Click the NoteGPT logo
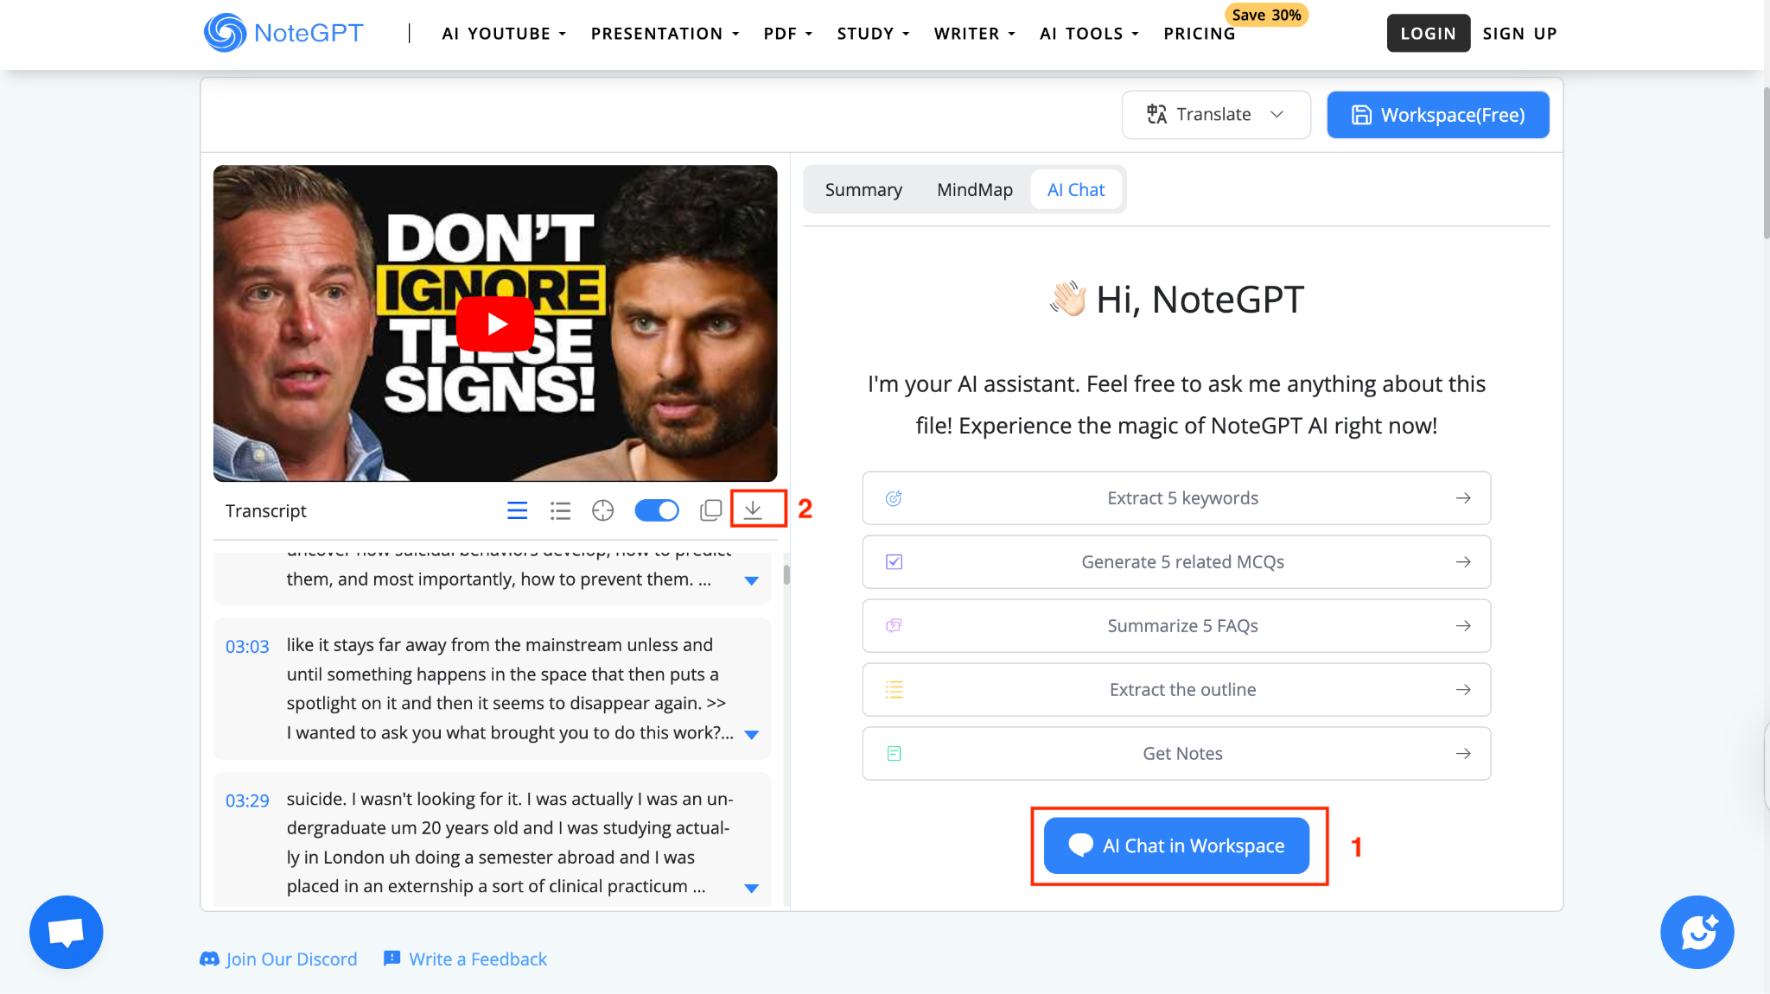This screenshot has height=994, width=1770. coord(283,33)
